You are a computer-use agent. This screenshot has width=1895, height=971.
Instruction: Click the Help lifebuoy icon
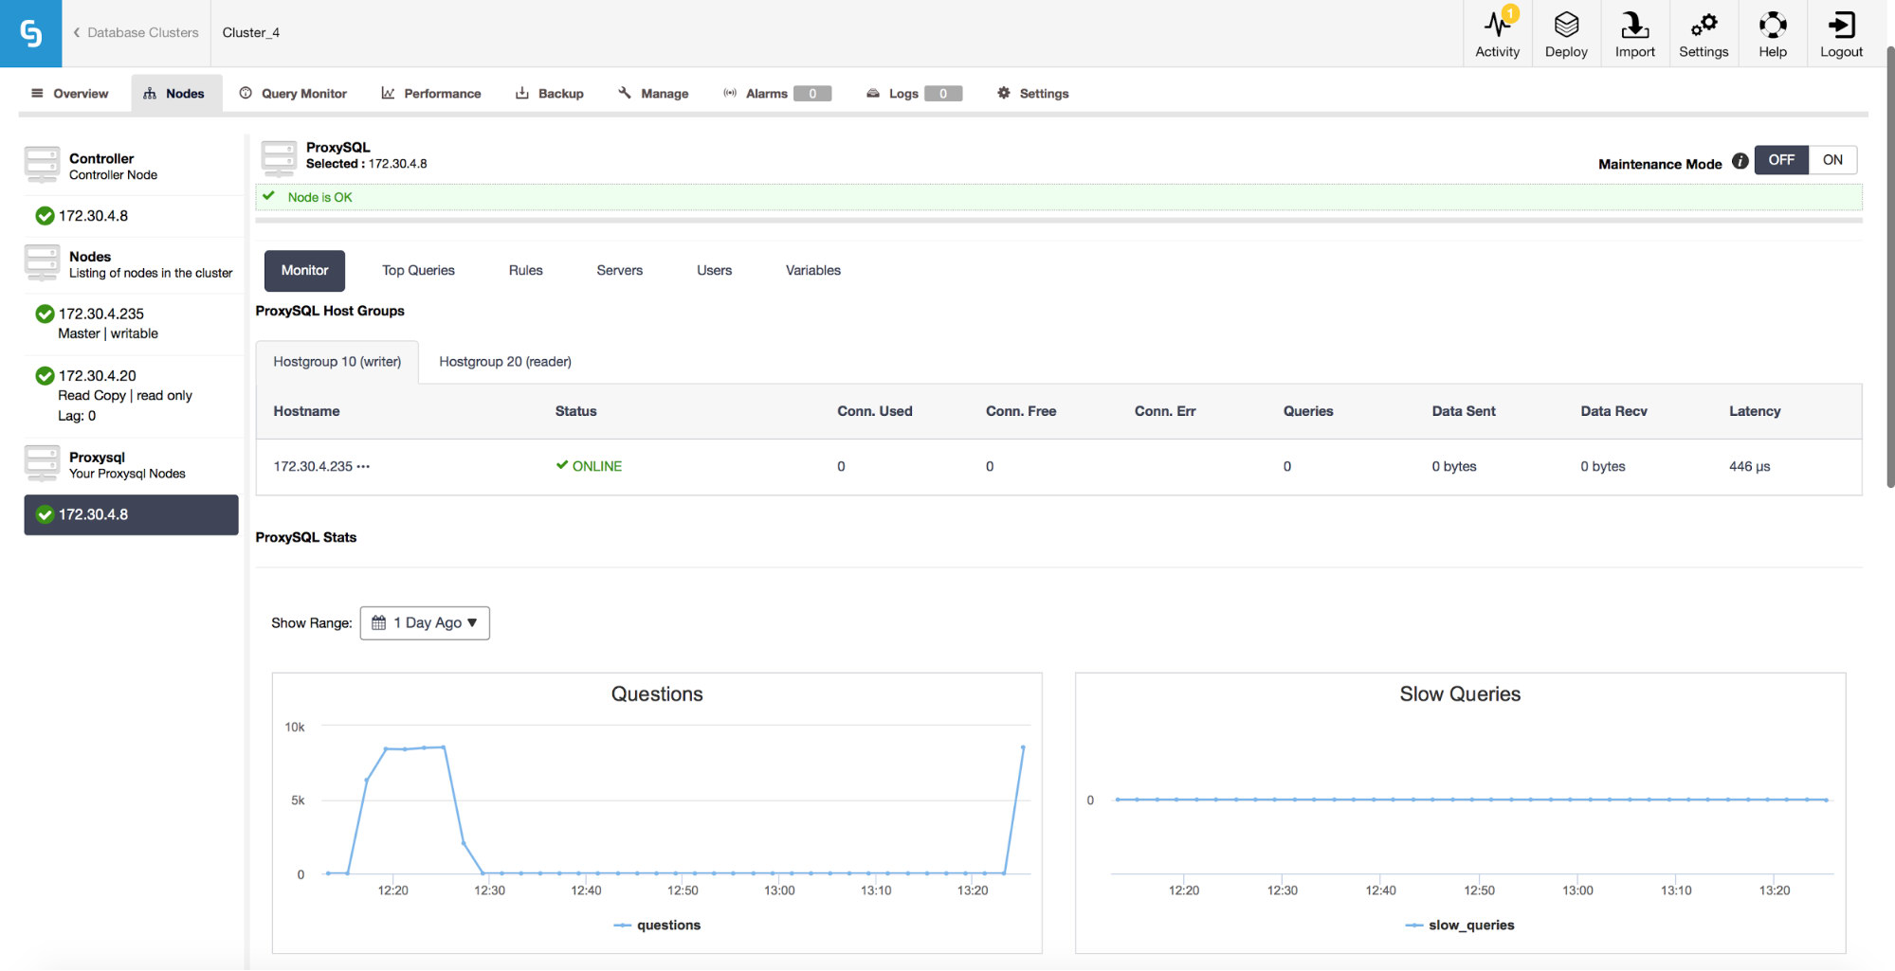click(1772, 25)
